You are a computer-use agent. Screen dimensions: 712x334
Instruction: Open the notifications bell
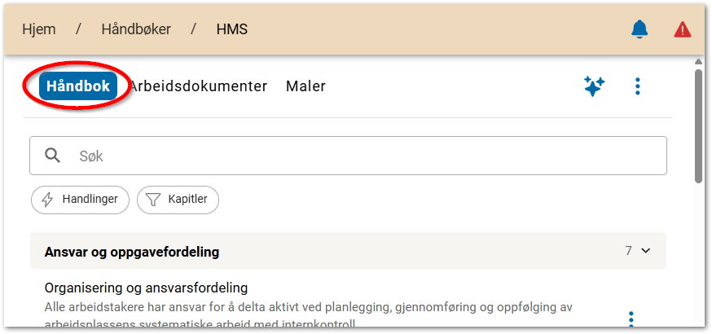639,29
